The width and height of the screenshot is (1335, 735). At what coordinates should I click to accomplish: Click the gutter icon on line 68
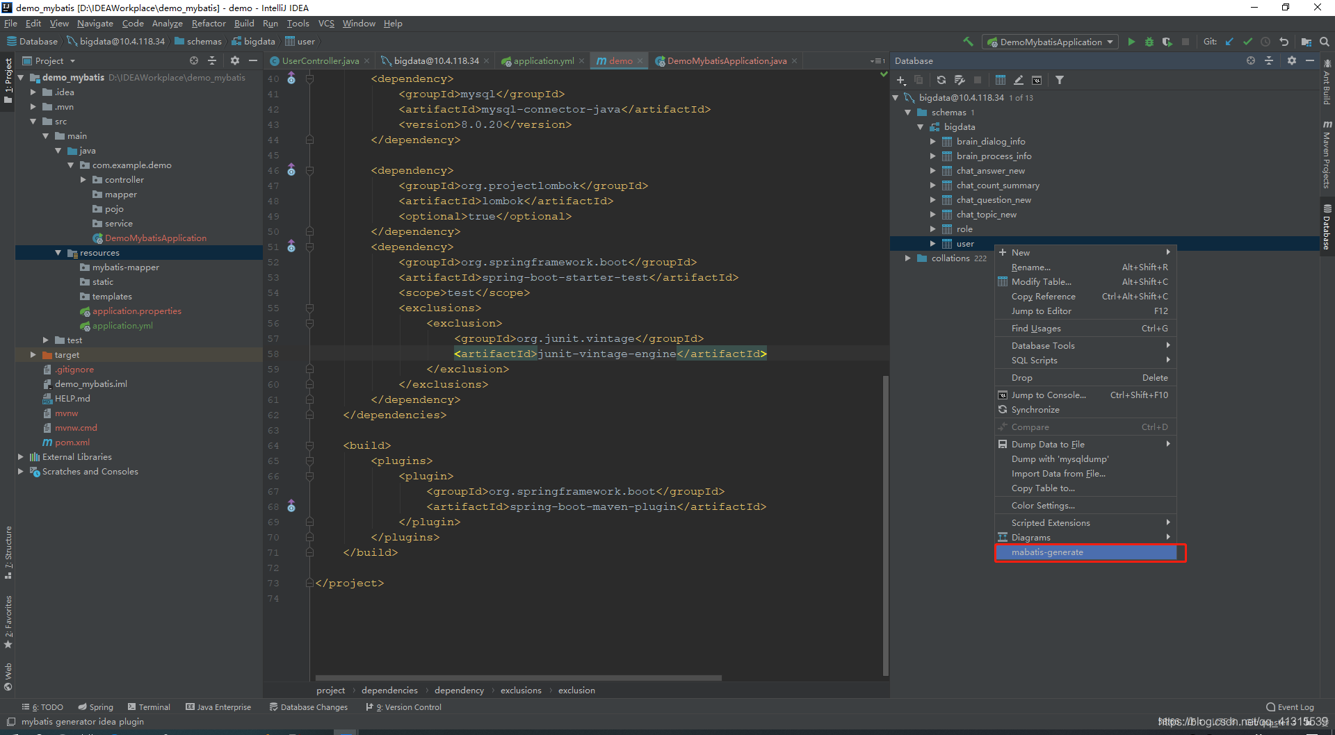(291, 506)
